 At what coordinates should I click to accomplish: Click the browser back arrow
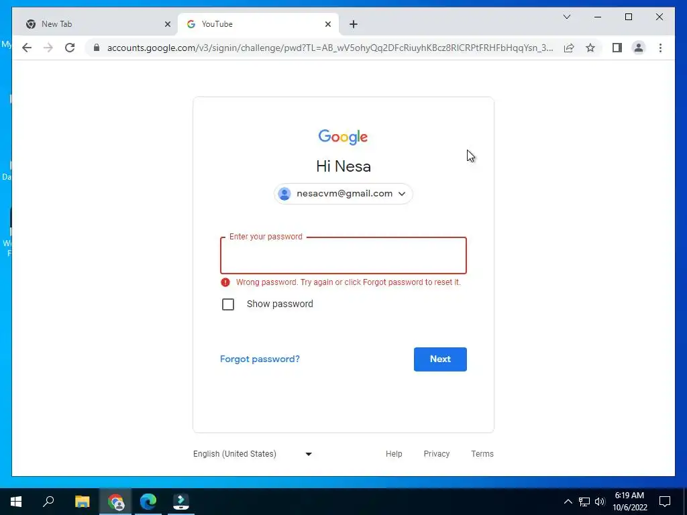click(x=27, y=48)
